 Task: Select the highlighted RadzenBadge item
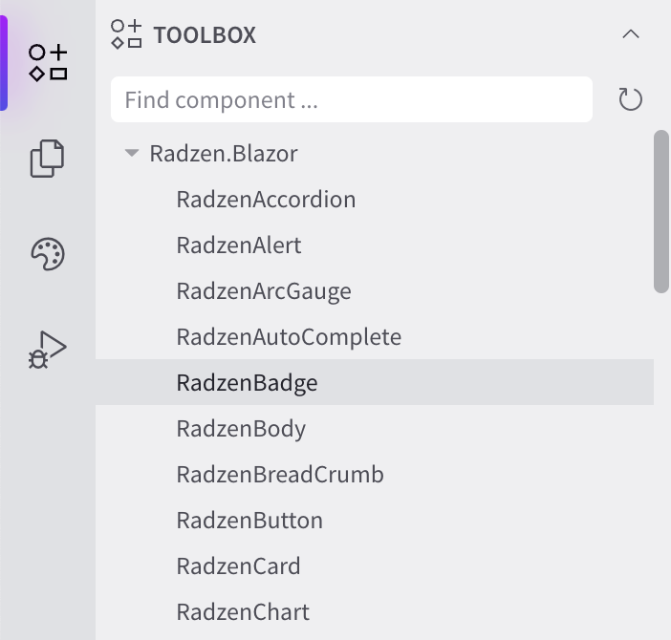pos(375,382)
